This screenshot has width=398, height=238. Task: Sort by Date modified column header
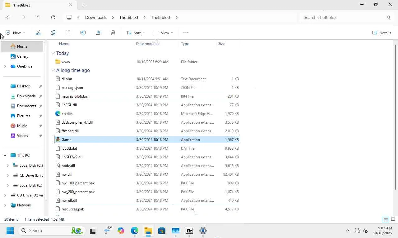click(x=148, y=44)
